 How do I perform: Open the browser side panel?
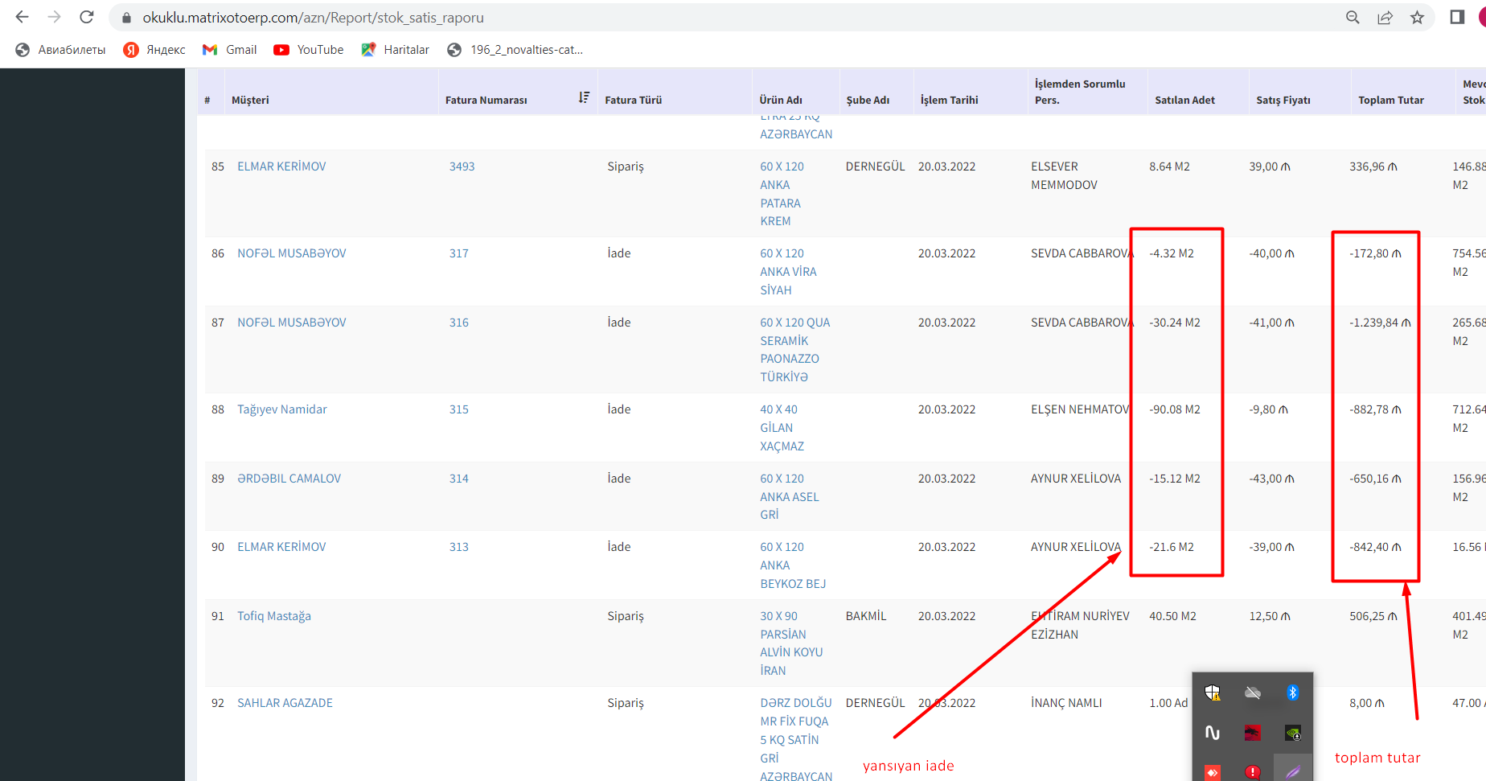coord(1457,18)
